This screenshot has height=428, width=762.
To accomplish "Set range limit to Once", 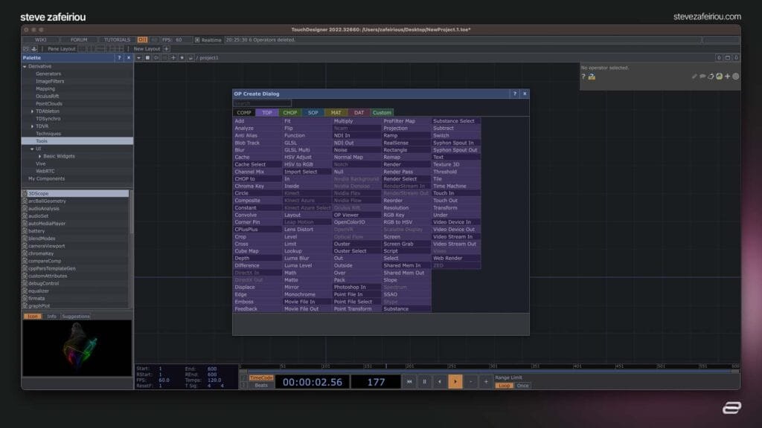I will pyautogui.click(x=522, y=386).
